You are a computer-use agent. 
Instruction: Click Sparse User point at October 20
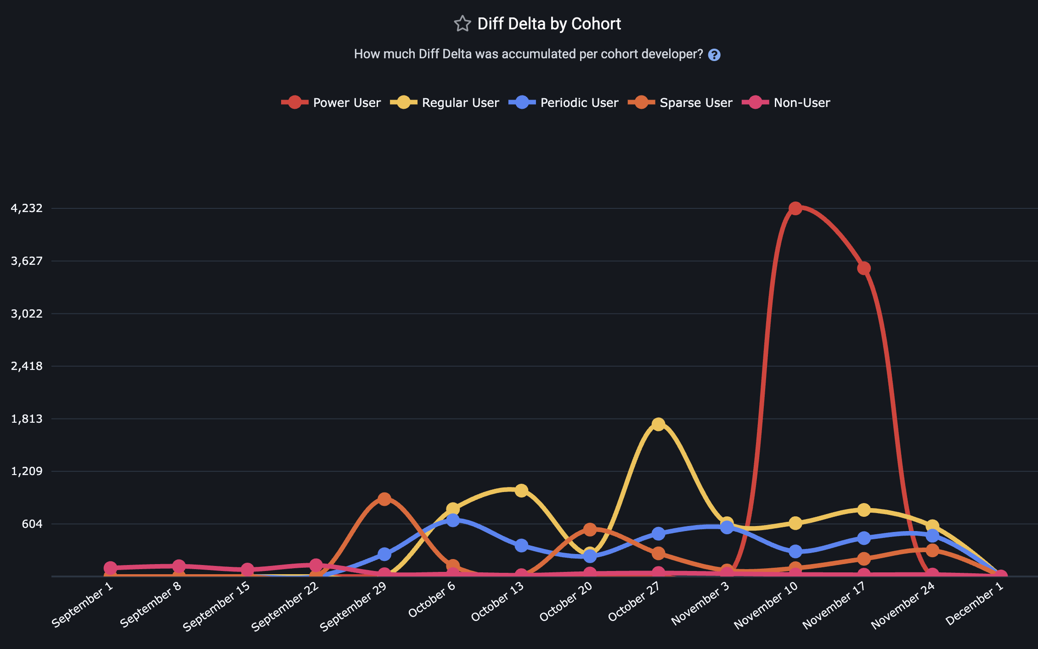click(x=590, y=530)
